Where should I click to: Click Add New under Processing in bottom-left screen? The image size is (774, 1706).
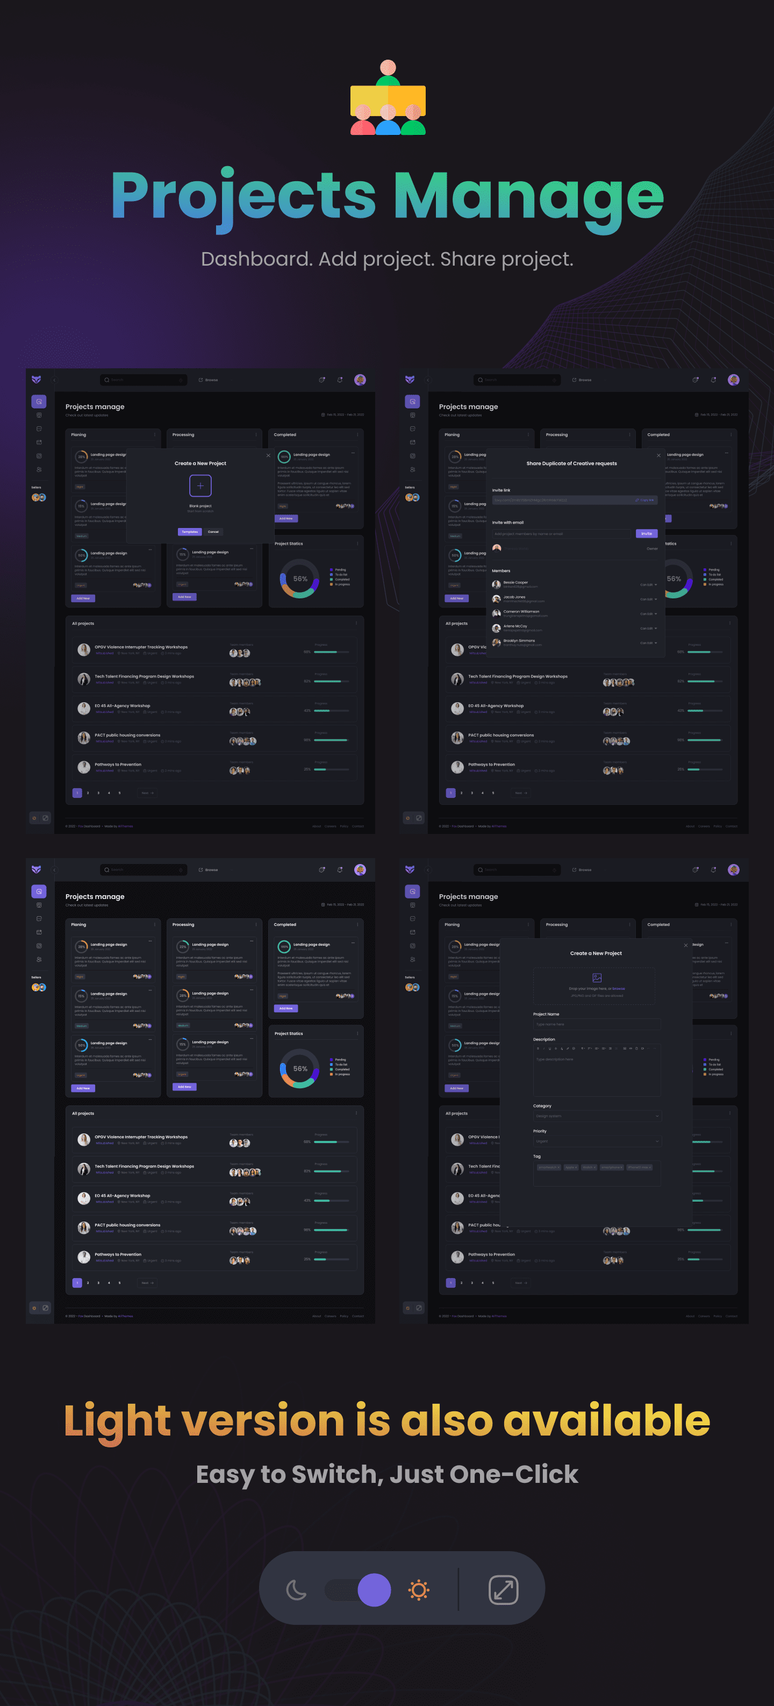point(184,1087)
